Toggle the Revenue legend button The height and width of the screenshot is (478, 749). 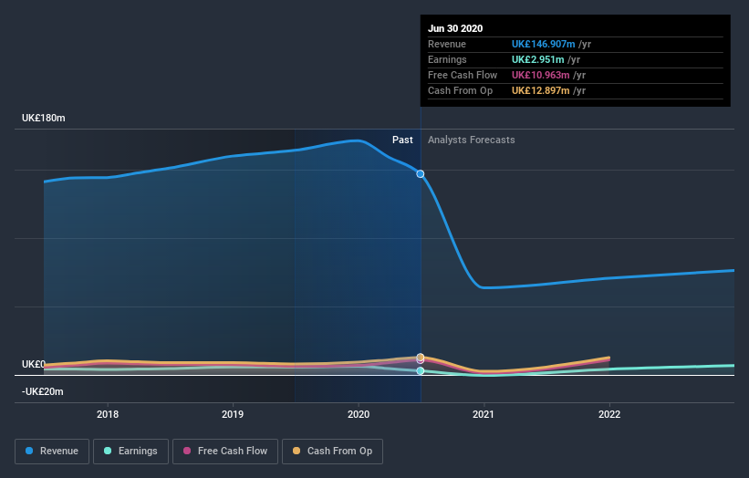52,452
